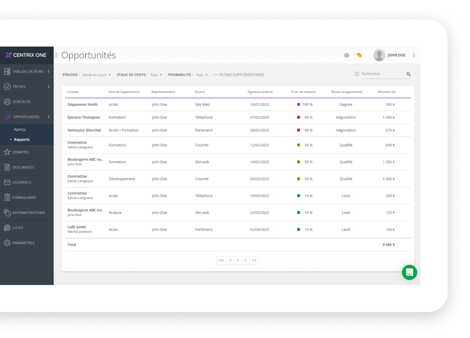470x338 pixels.
Task: Open the export icon beside the search bar
Action: [357, 73]
